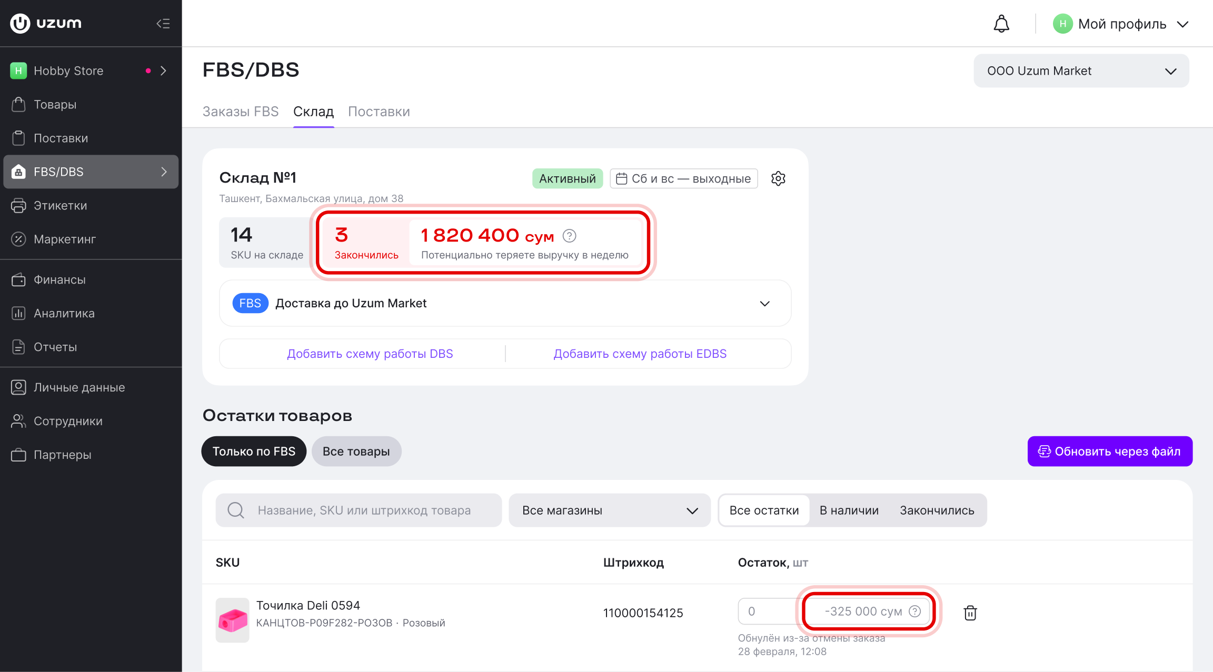The image size is (1213, 672).
Task: Click the Uzum logo icon
Action: (x=20, y=23)
